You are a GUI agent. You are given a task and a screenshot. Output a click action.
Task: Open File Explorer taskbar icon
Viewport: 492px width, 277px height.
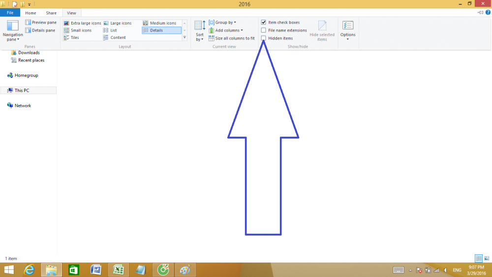click(x=52, y=270)
